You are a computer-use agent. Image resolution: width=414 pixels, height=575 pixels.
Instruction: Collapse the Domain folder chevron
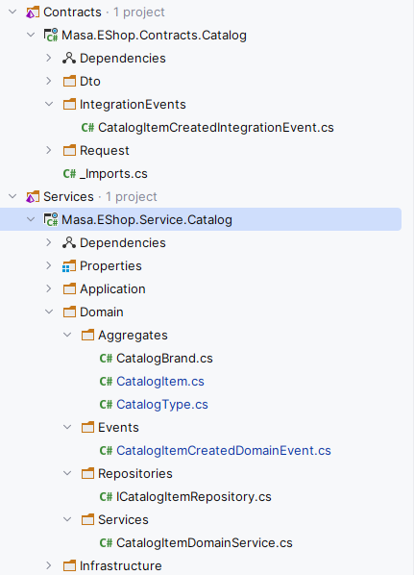(x=49, y=312)
